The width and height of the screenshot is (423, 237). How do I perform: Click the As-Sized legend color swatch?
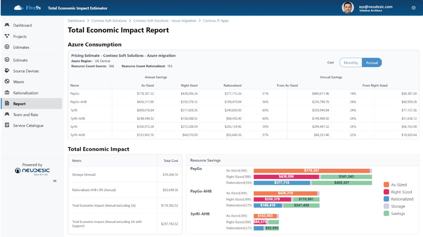click(386, 185)
